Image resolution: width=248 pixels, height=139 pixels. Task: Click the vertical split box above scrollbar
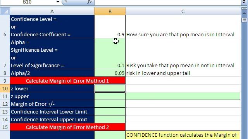245,8
